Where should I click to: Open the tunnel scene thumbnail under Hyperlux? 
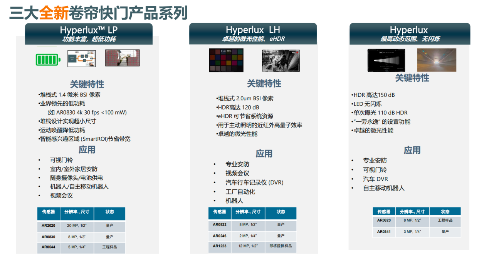(x=437, y=60)
